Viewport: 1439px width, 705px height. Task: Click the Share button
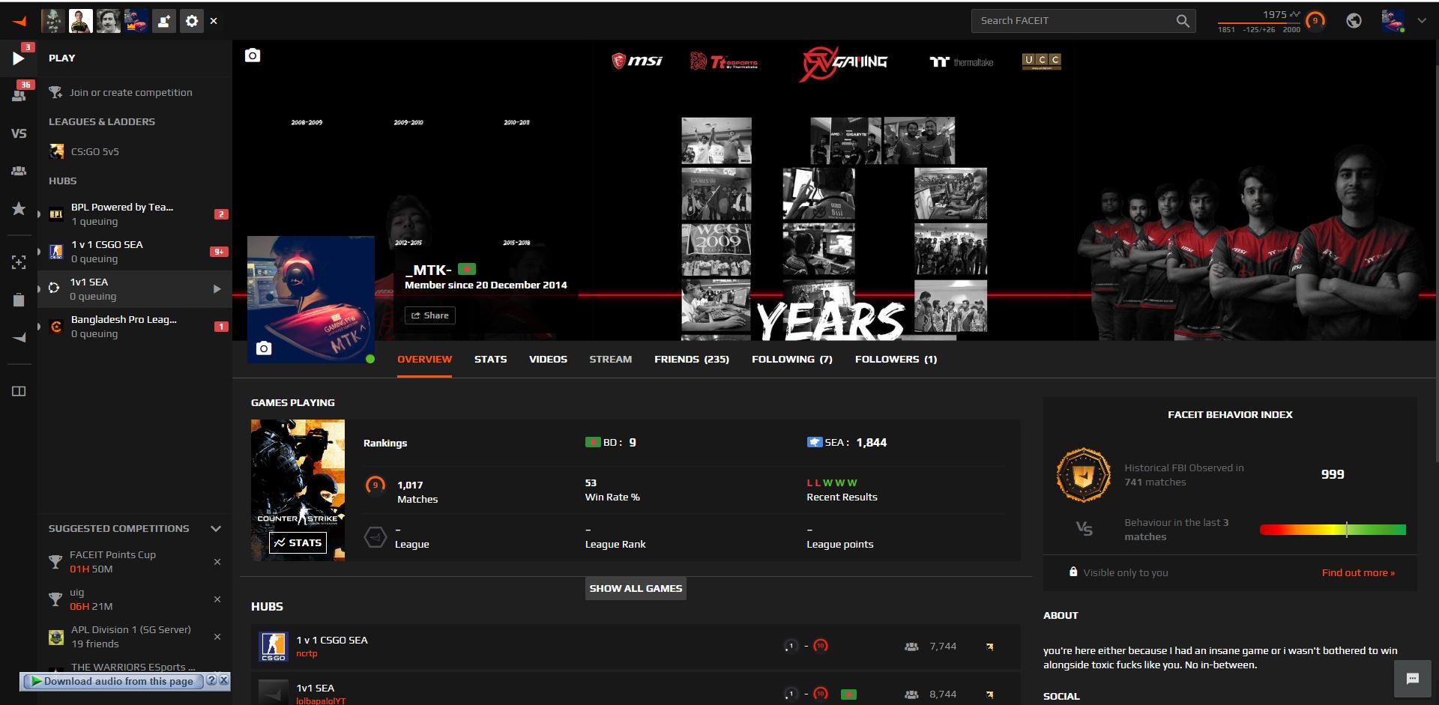click(430, 315)
